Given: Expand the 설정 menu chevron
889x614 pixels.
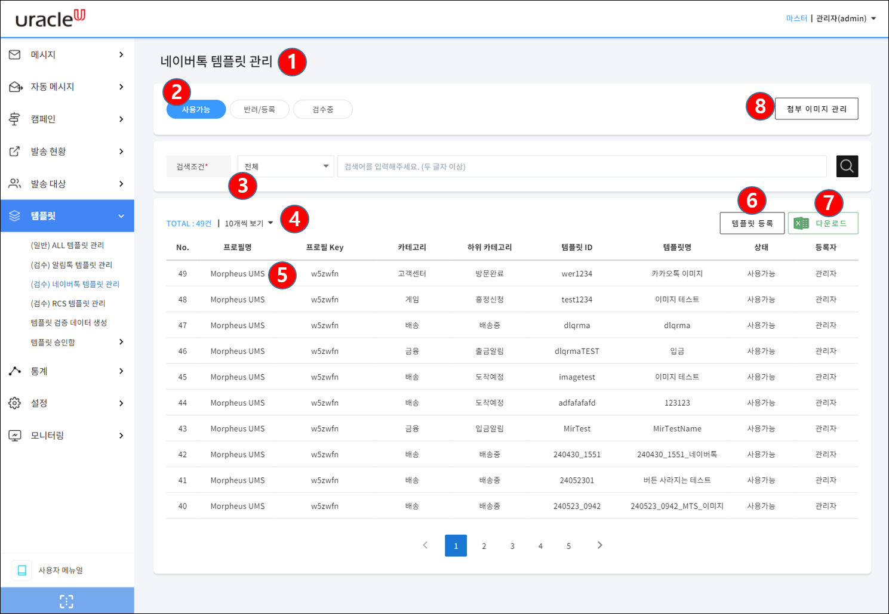Looking at the screenshot, I should [x=121, y=403].
